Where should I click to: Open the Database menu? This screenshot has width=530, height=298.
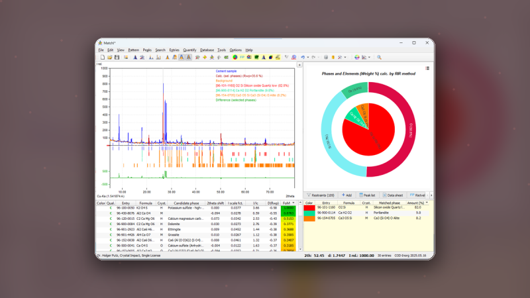click(x=207, y=50)
